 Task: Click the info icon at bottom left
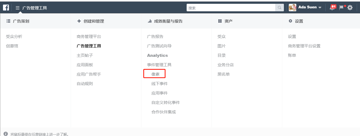(6, 134)
